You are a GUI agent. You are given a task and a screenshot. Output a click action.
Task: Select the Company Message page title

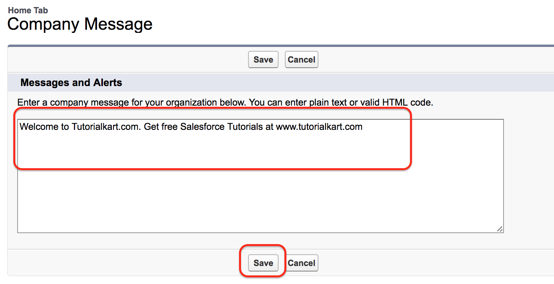coord(80,24)
